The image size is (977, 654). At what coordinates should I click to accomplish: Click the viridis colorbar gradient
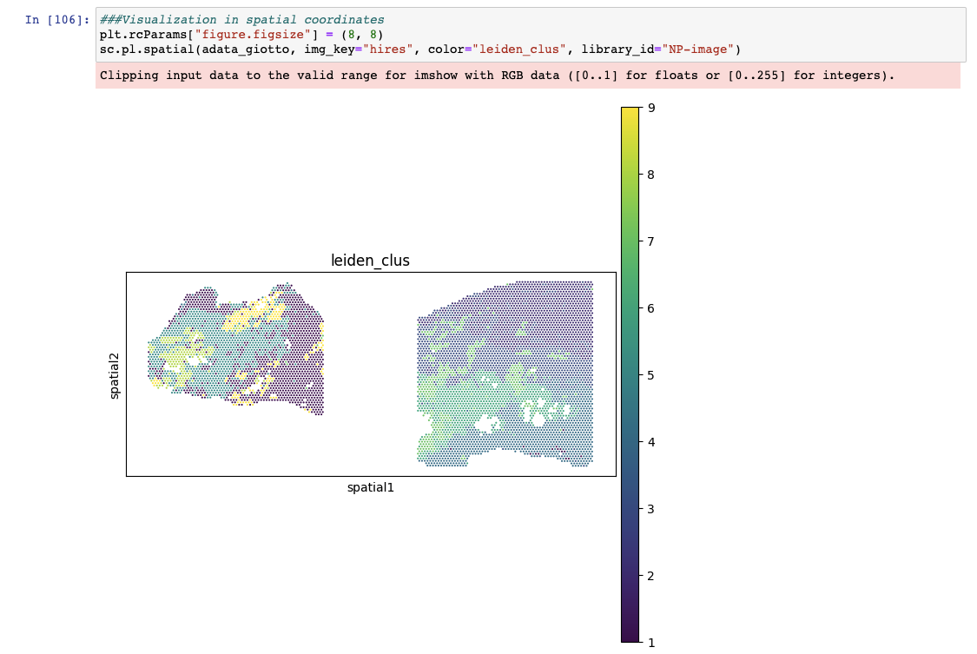628,373
